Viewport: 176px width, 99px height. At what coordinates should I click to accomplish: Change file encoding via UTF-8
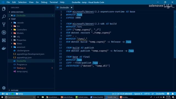(x=147, y=94)
